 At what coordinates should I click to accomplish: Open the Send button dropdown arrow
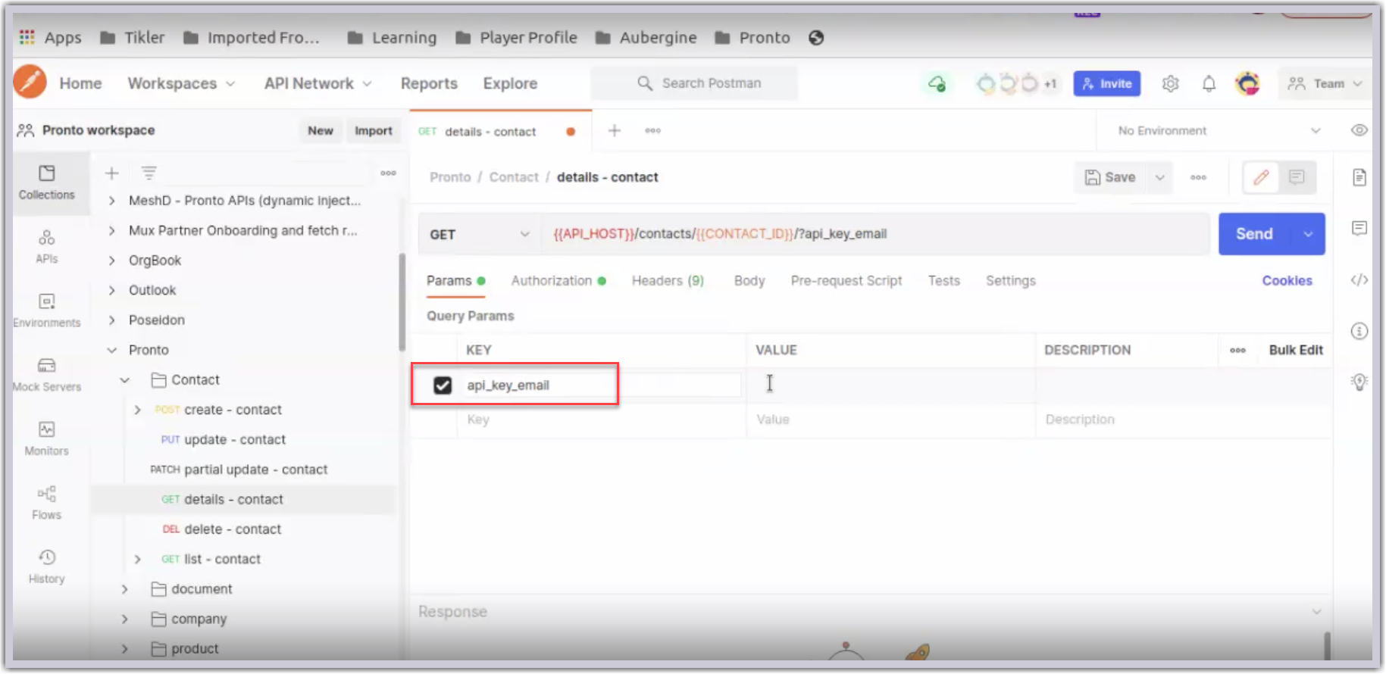1309,234
